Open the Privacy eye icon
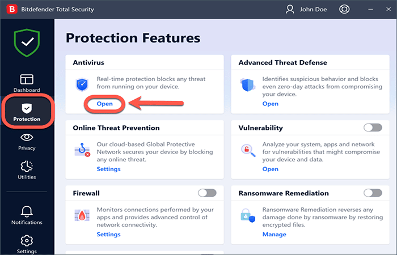The height and width of the screenshot is (255, 397). coord(27,141)
